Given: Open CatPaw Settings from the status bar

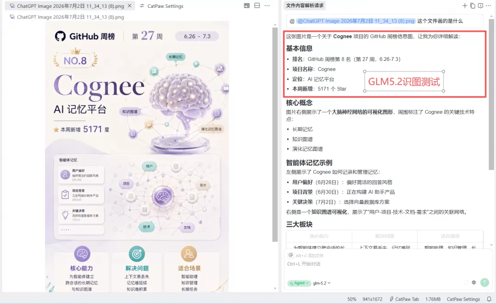Looking at the screenshot, I should [463, 299].
